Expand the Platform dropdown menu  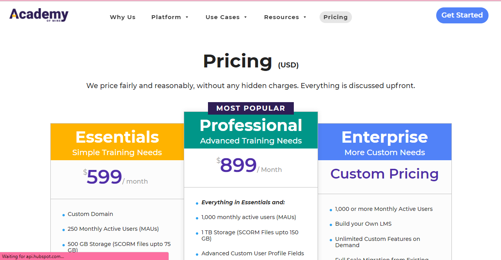(170, 17)
